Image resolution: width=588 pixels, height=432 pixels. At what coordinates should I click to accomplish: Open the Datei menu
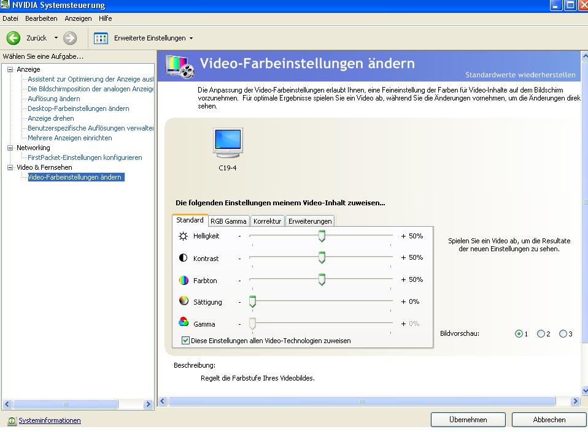[x=10, y=18]
